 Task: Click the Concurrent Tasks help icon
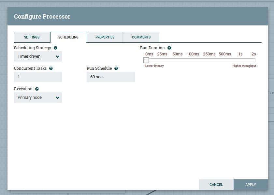[x=51, y=68]
